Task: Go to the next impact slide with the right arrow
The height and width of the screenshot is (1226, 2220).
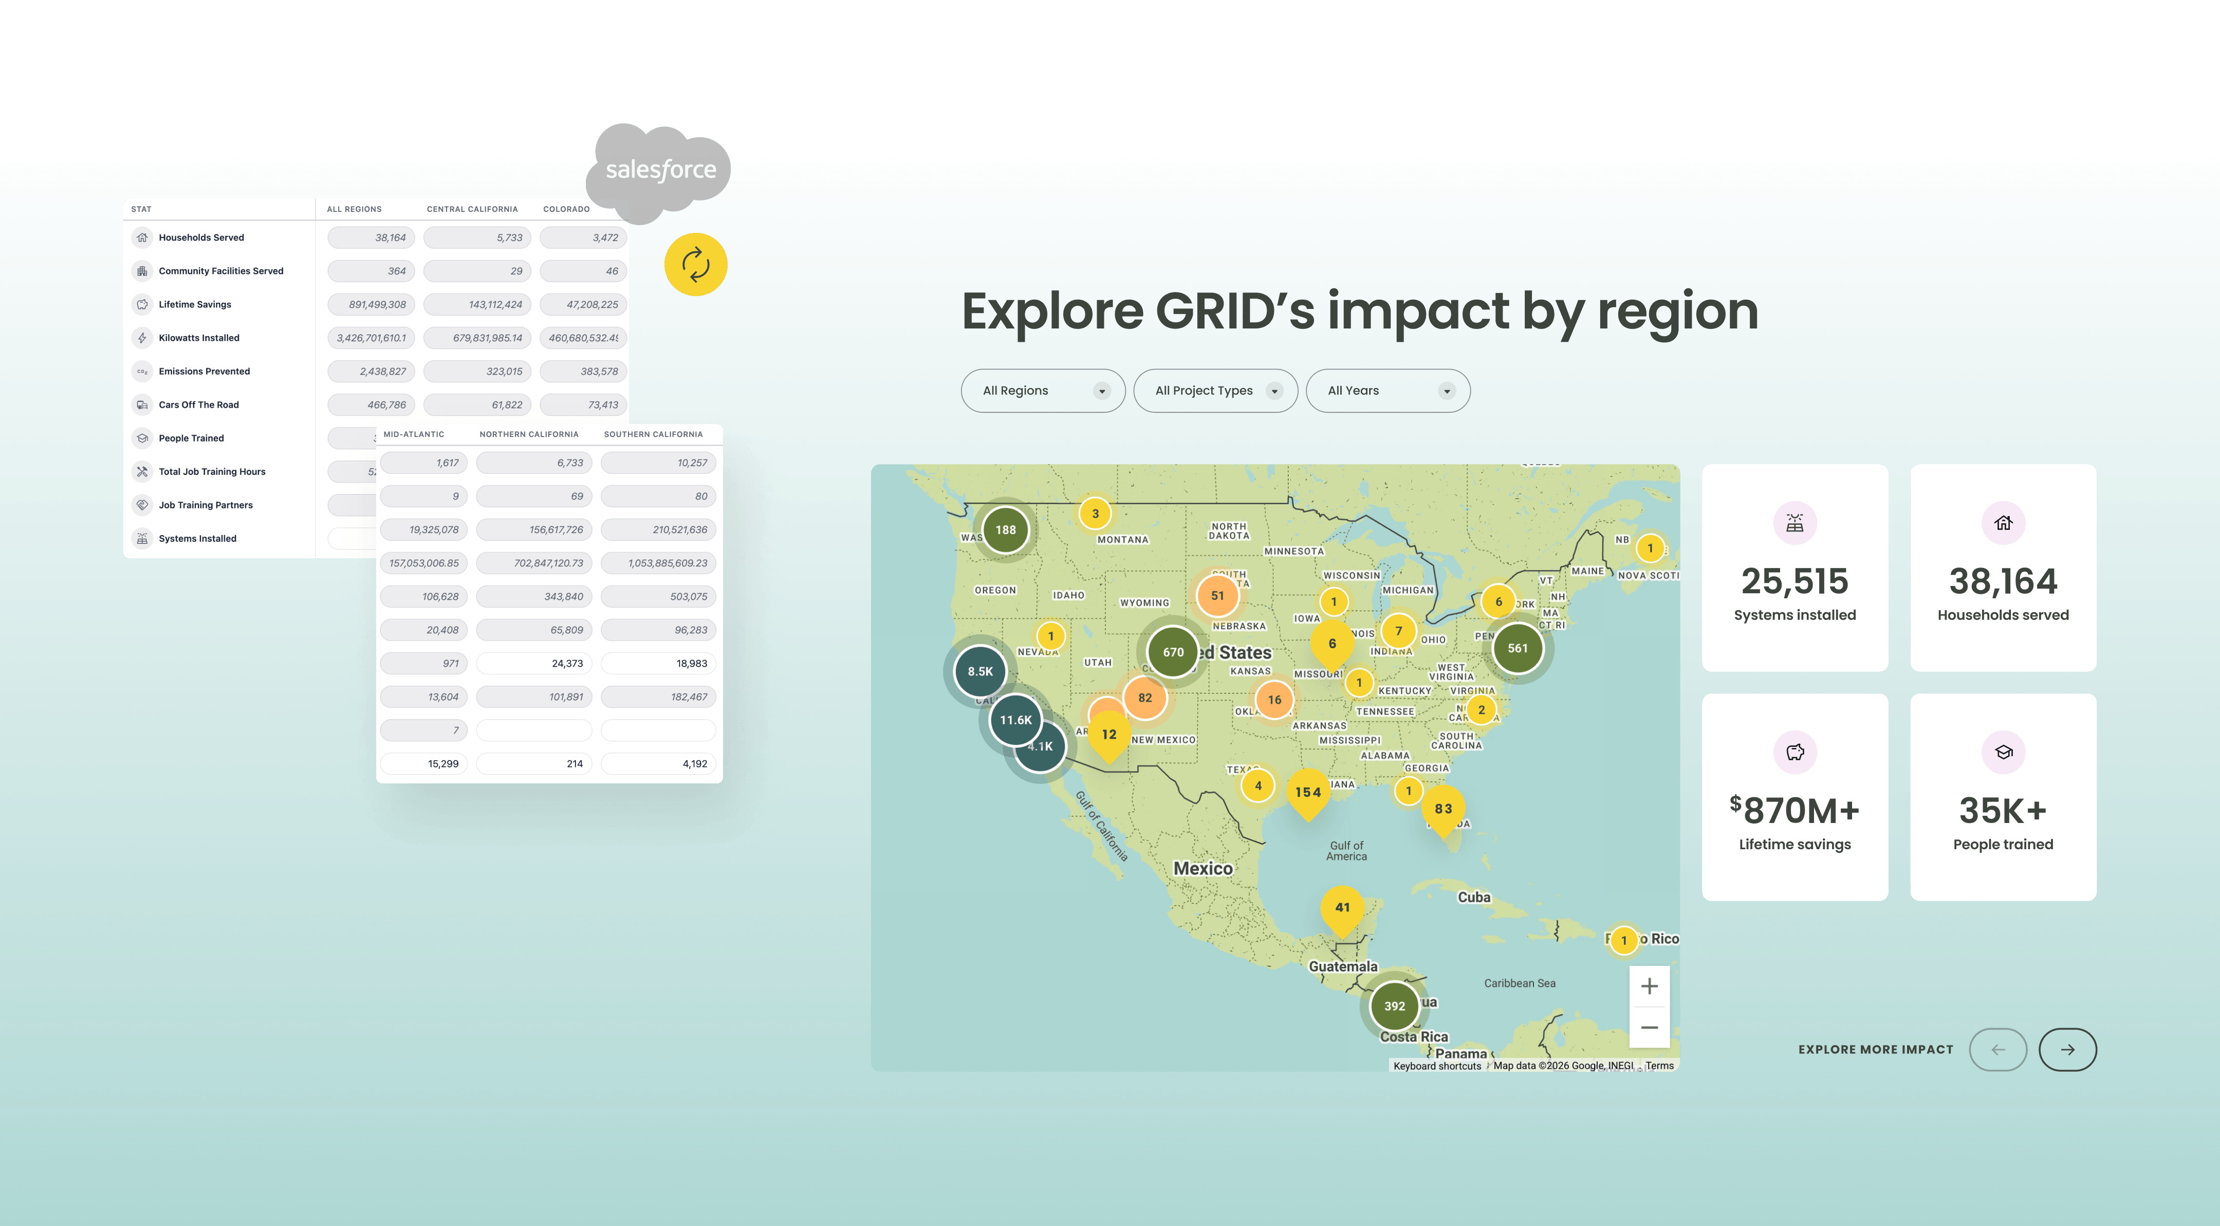Action: [x=2067, y=1049]
